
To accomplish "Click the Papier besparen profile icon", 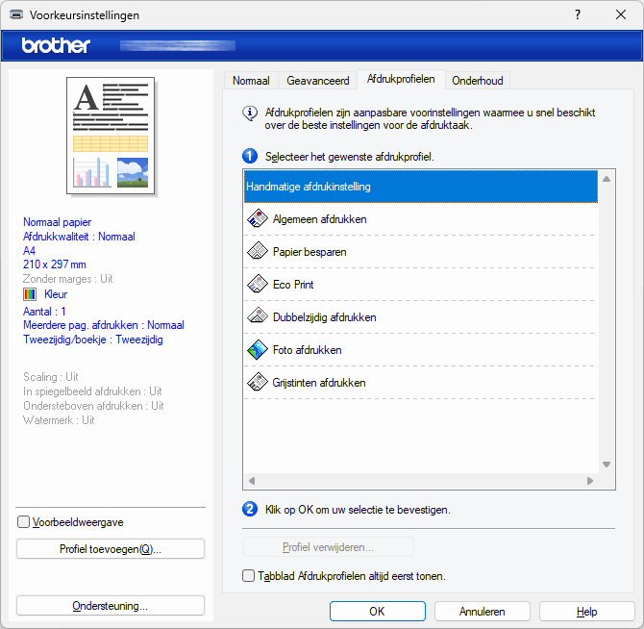I will (257, 252).
